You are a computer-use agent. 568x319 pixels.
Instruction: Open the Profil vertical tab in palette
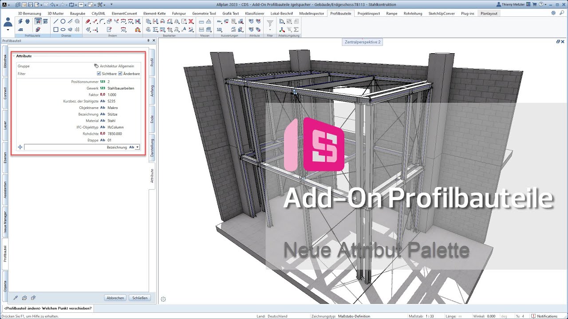(152, 62)
